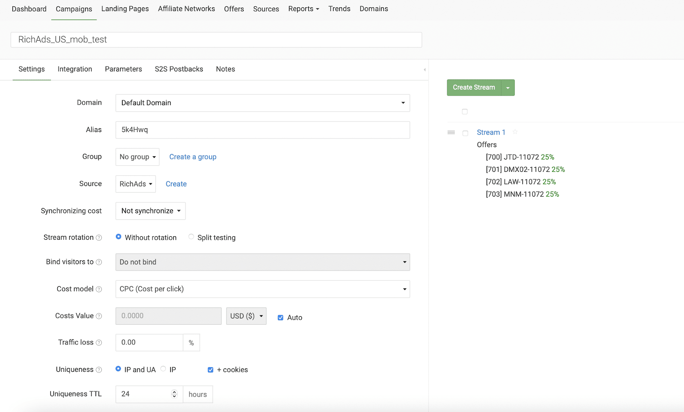Image resolution: width=684 pixels, height=412 pixels.
Task: Click the Costs Value help icon
Action: 99,316
